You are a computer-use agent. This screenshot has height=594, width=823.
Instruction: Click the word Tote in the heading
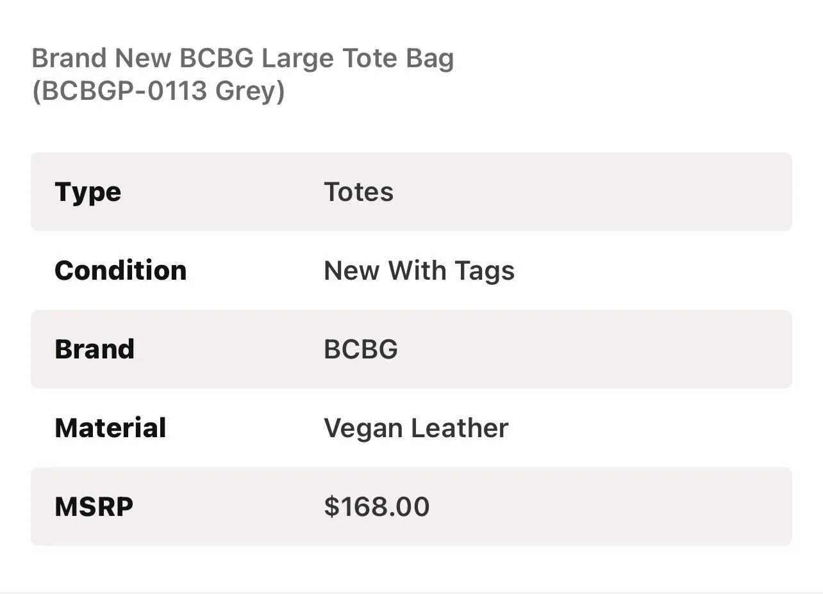pyautogui.click(x=370, y=59)
